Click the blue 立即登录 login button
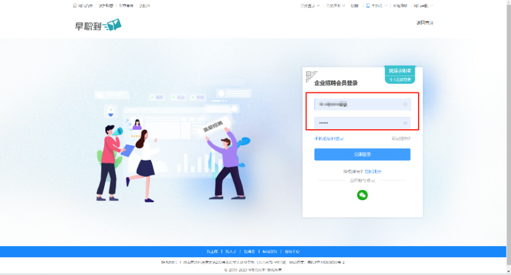 pyautogui.click(x=362, y=154)
